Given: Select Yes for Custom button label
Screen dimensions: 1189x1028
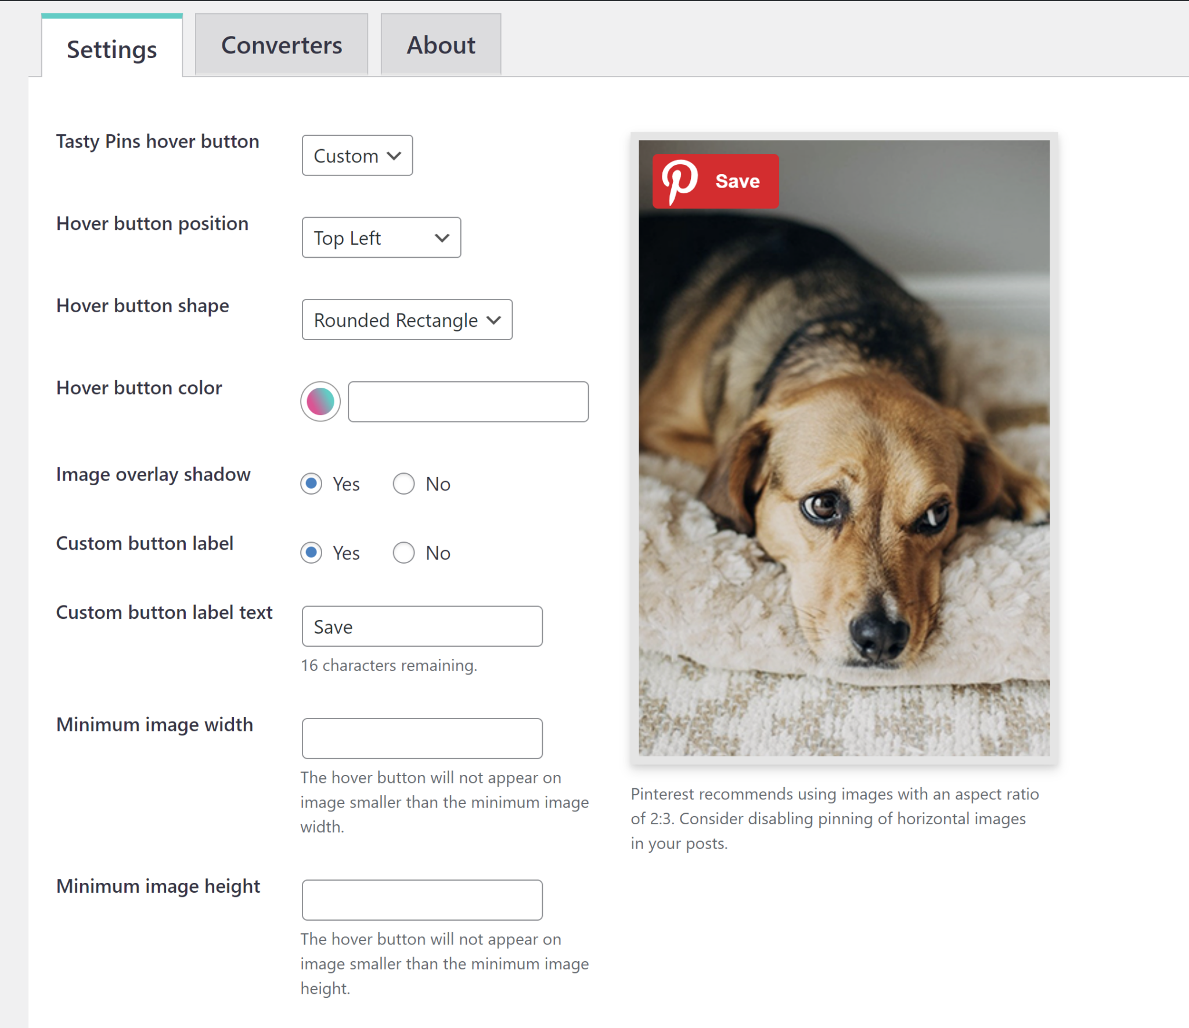Looking at the screenshot, I should tap(311, 553).
